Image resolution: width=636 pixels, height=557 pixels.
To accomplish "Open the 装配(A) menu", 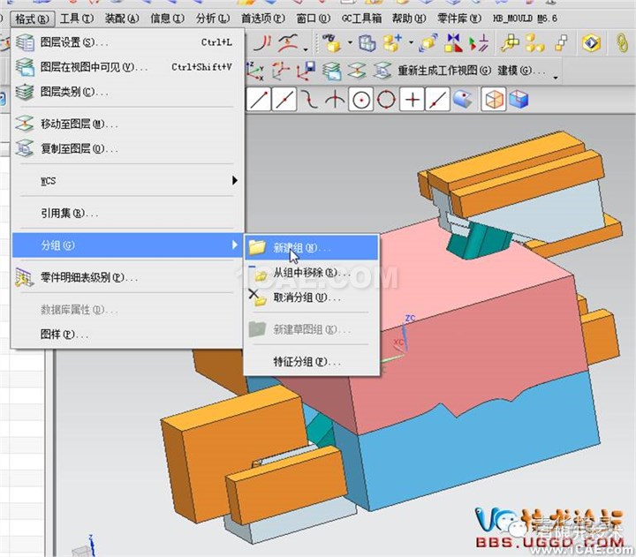I will pyautogui.click(x=122, y=19).
